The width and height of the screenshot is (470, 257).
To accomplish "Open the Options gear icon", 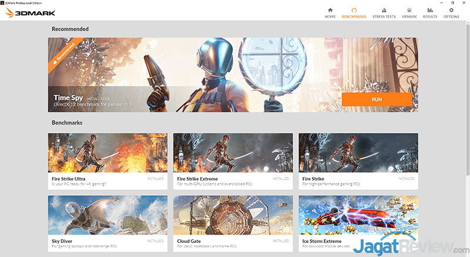I will [x=451, y=10].
